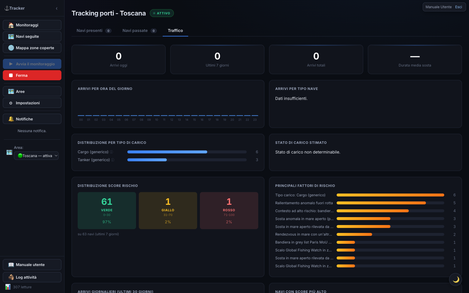Open Impostazioni gear icon
This screenshot has width=469, height=293.
click(x=11, y=103)
